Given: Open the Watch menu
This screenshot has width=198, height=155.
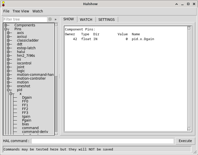Looking at the screenshot, I should (38, 11).
